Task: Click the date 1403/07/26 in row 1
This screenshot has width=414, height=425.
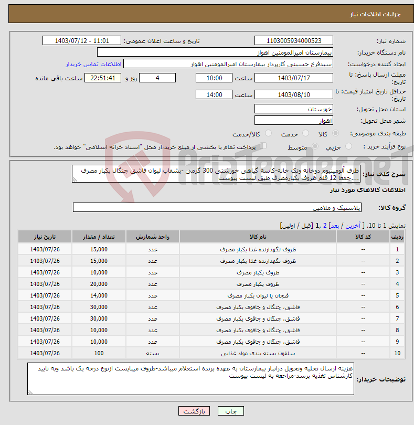Action: (x=45, y=249)
